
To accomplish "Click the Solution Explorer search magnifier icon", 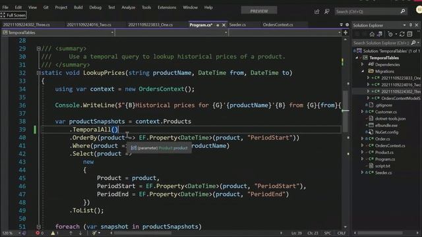I will pos(413,43).
